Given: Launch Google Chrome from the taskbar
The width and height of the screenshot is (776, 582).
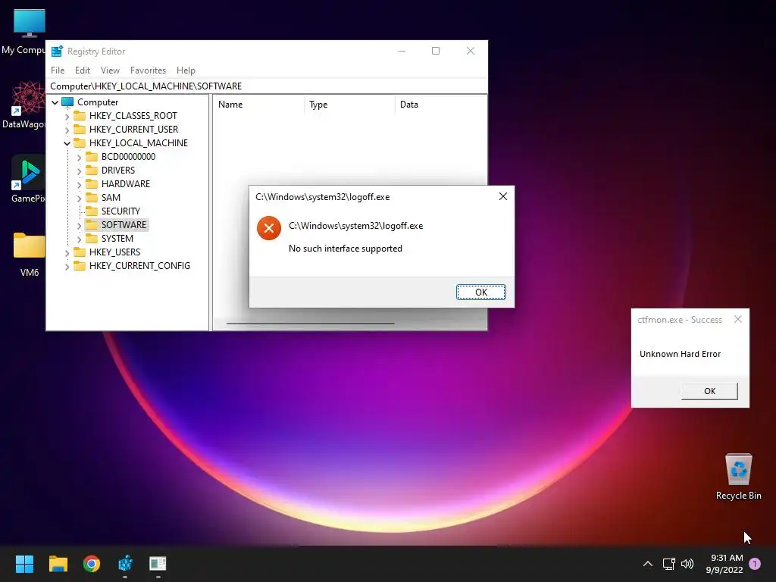Looking at the screenshot, I should point(92,564).
